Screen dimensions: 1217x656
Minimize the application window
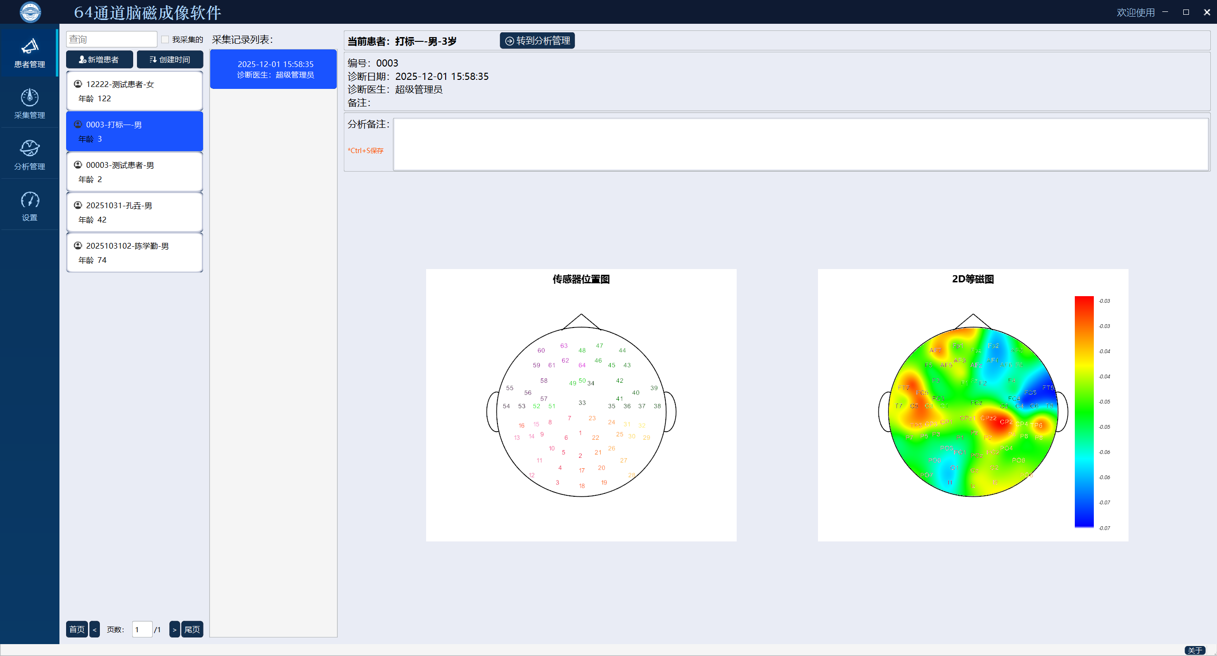pyautogui.click(x=1165, y=12)
